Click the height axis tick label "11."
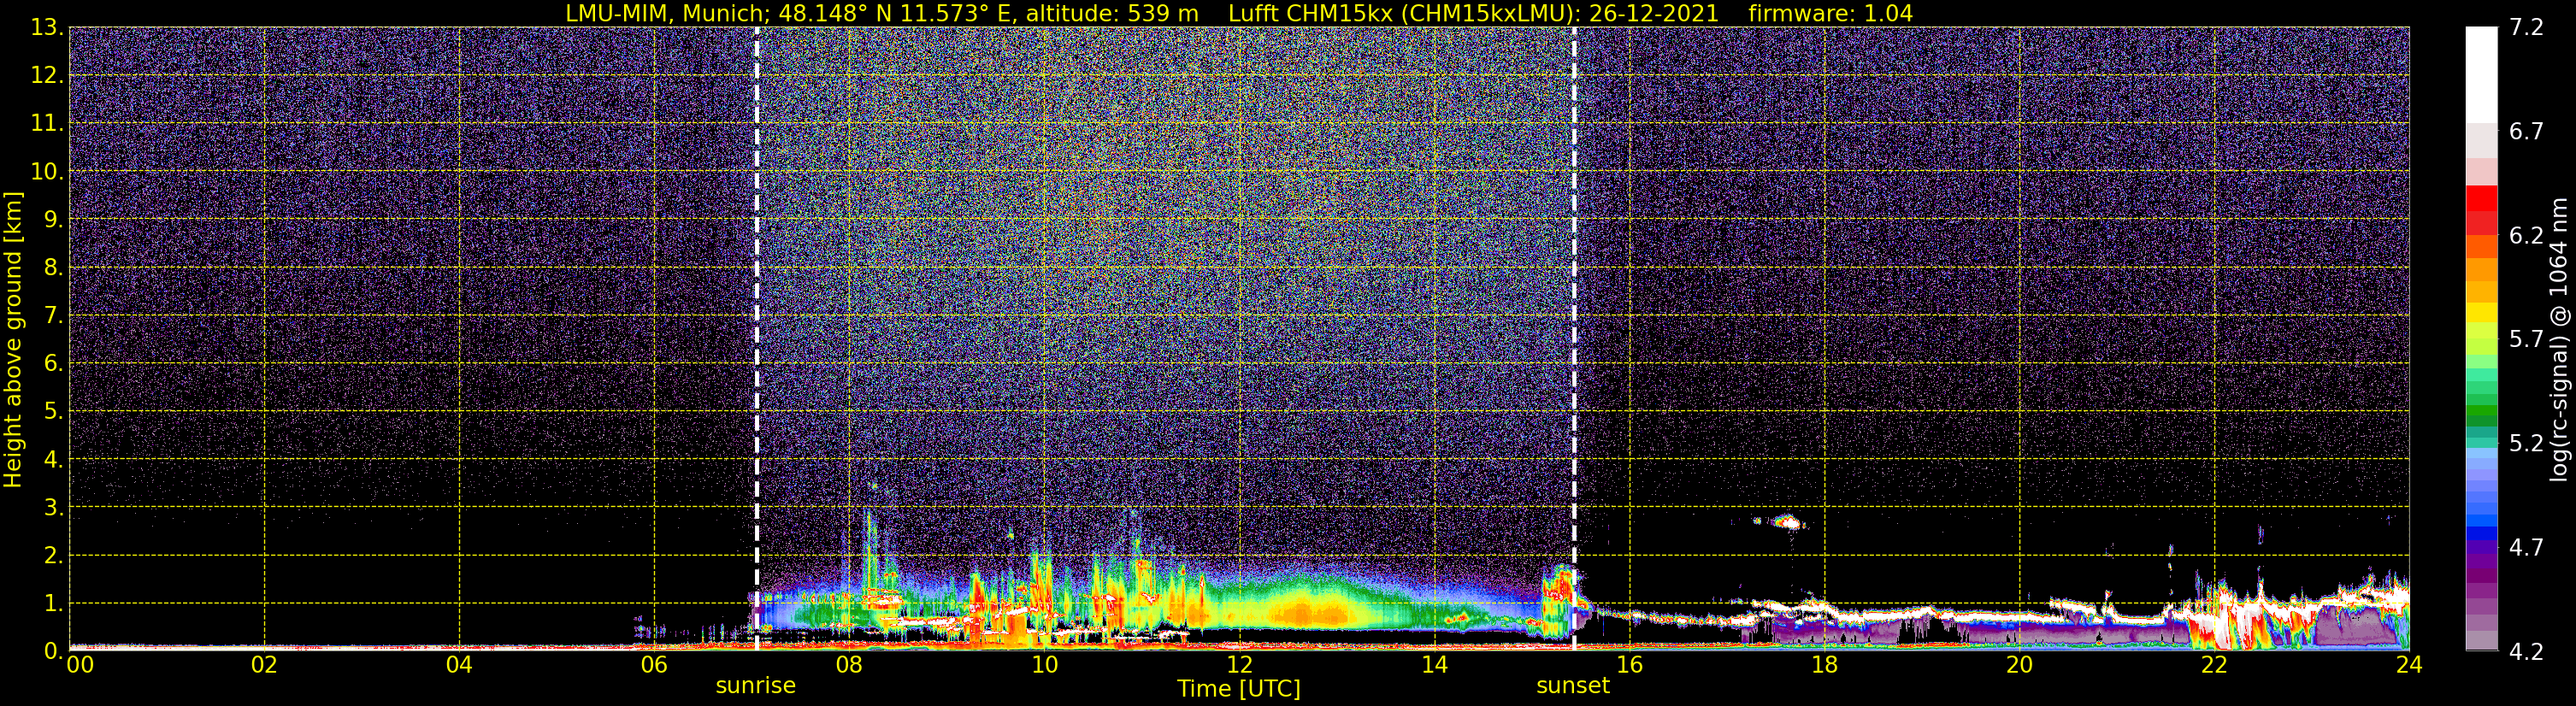 click(x=47, y=124)
